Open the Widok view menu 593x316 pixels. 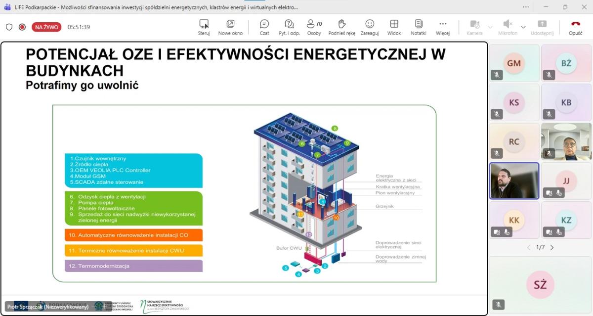(394, 27)
